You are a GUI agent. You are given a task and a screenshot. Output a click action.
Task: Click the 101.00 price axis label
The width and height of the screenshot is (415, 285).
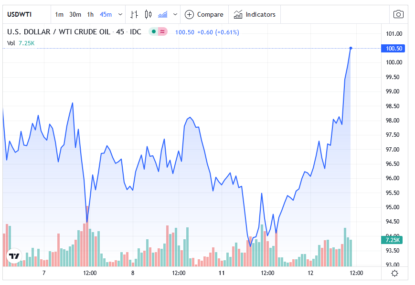(394, 34)
